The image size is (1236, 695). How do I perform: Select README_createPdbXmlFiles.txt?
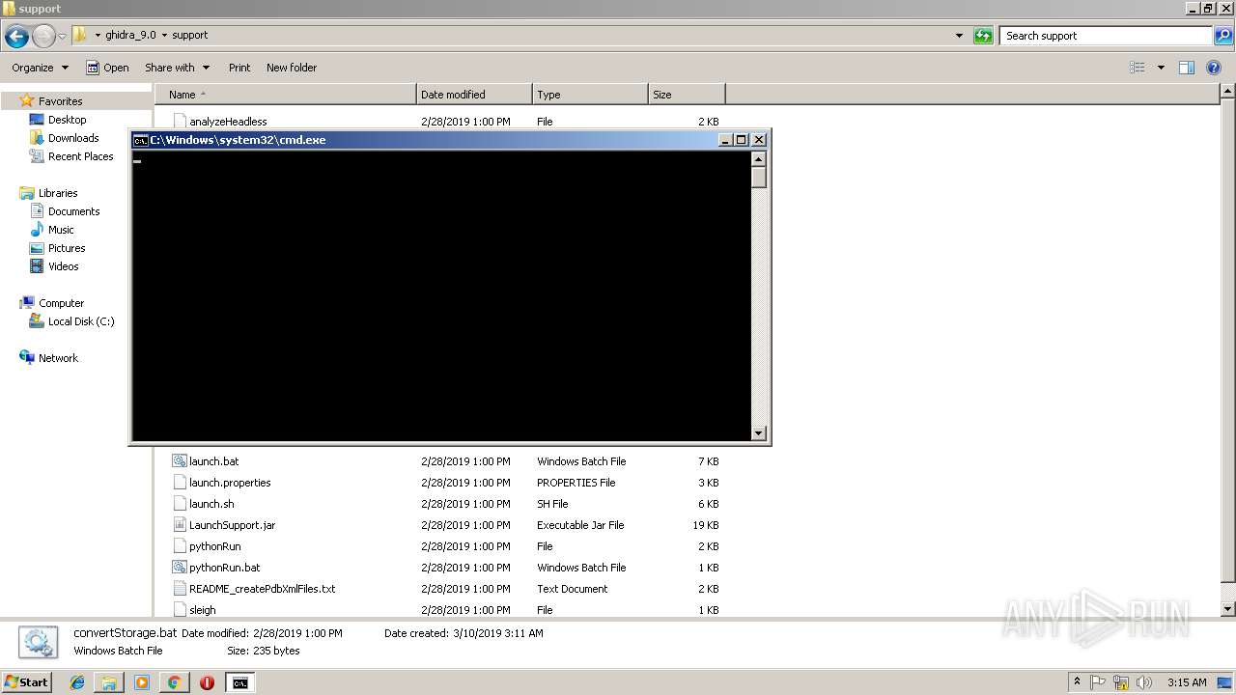[262, 589]
